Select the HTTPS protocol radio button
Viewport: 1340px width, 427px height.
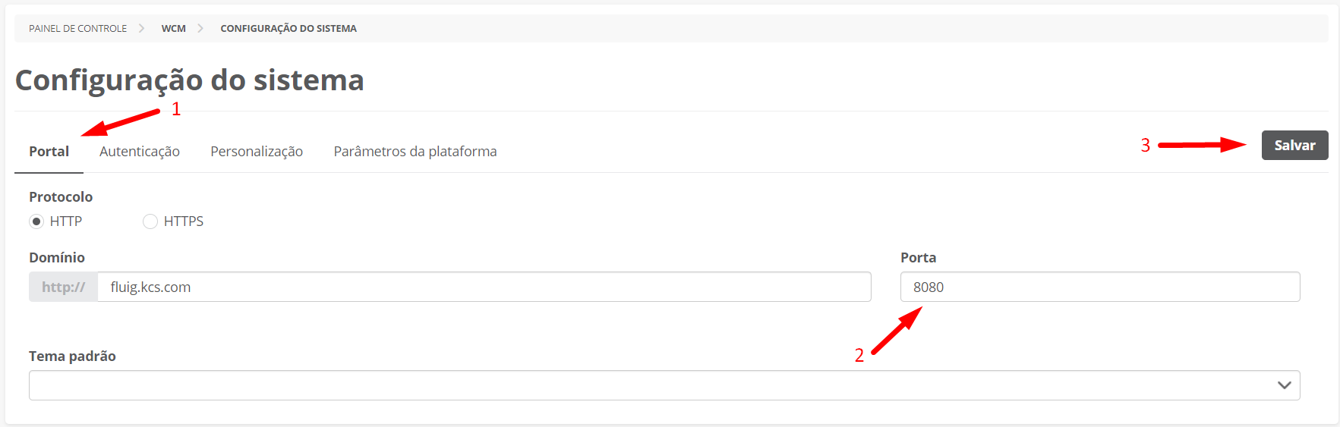pyautogui.click(x=150, y=221)
